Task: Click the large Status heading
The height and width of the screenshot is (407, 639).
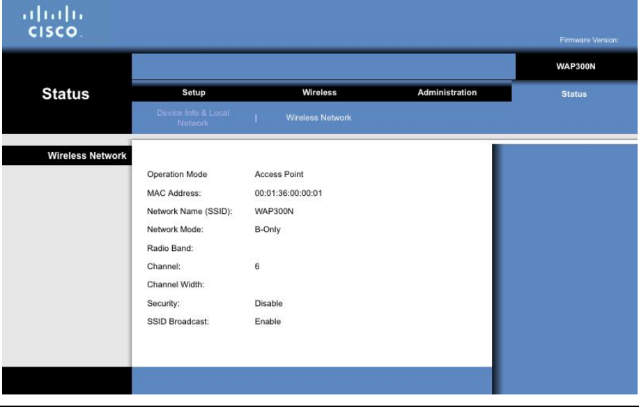Action: tap(66, 93)
